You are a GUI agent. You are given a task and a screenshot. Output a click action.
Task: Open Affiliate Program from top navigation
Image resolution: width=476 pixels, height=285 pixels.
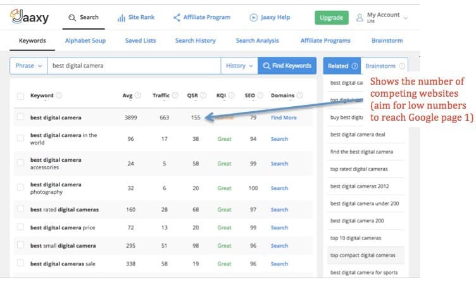[x=201, y=18]
